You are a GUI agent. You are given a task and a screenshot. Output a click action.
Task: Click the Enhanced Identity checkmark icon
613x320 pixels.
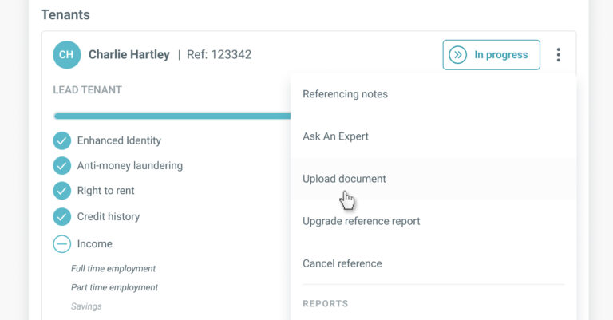61,140
